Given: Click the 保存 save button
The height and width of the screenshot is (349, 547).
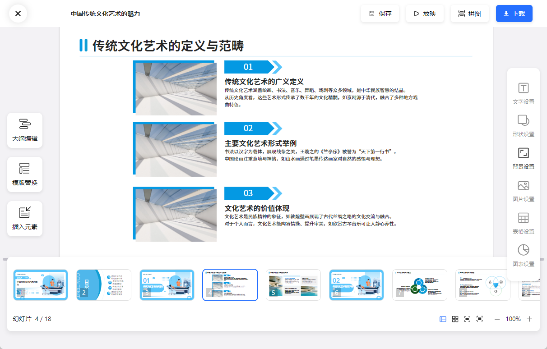Looking at the screenshot, I should coord(380,14).
